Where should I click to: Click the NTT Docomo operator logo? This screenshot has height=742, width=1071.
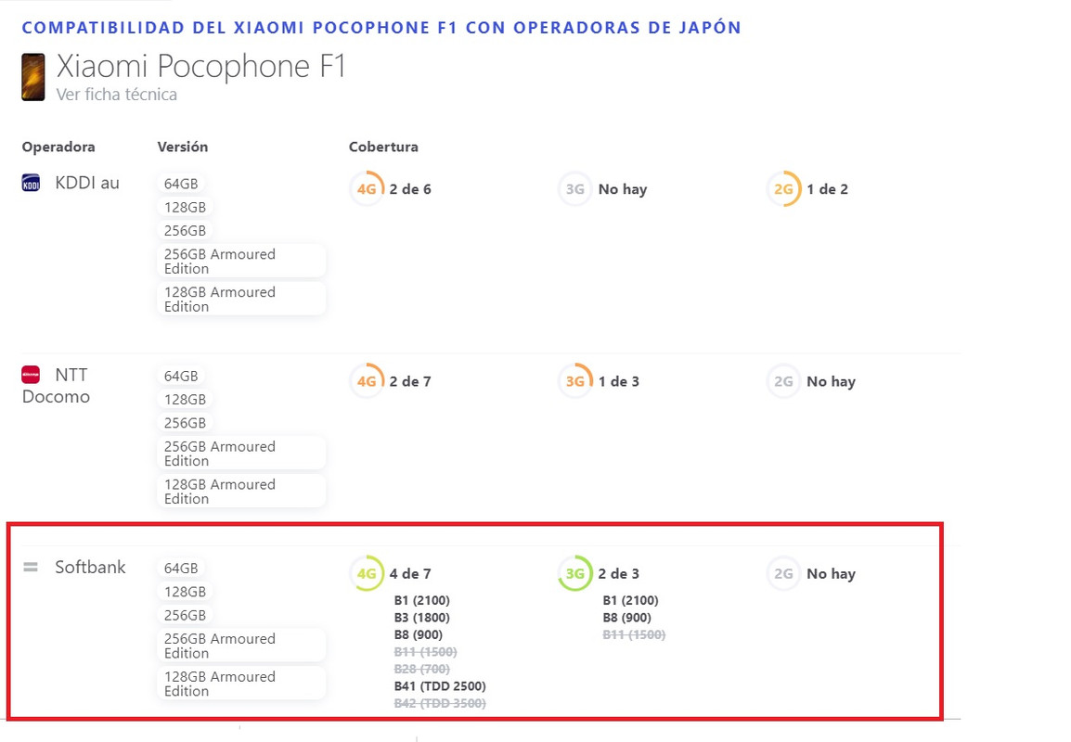31,375
